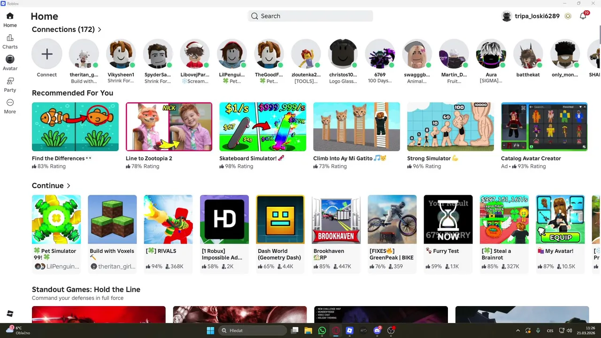Open 6769 connection avatar
Viewport: 601px width, 338px height.
[380, 54]
